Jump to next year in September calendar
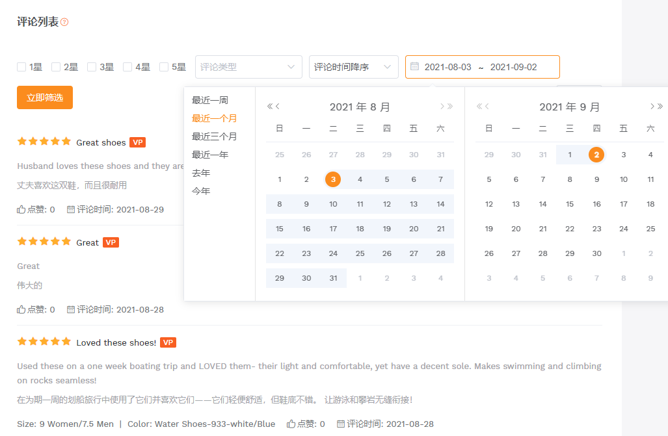The height and width of the screenshot is (436, 668). (x=660, y=107)
